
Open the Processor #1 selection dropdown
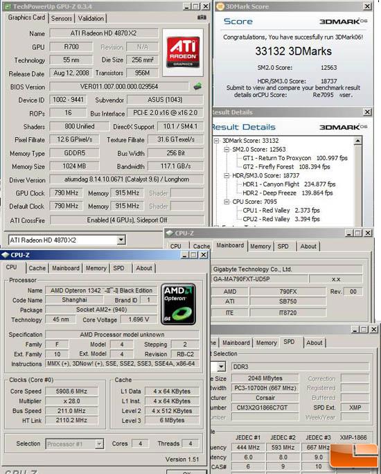(99, 444)
